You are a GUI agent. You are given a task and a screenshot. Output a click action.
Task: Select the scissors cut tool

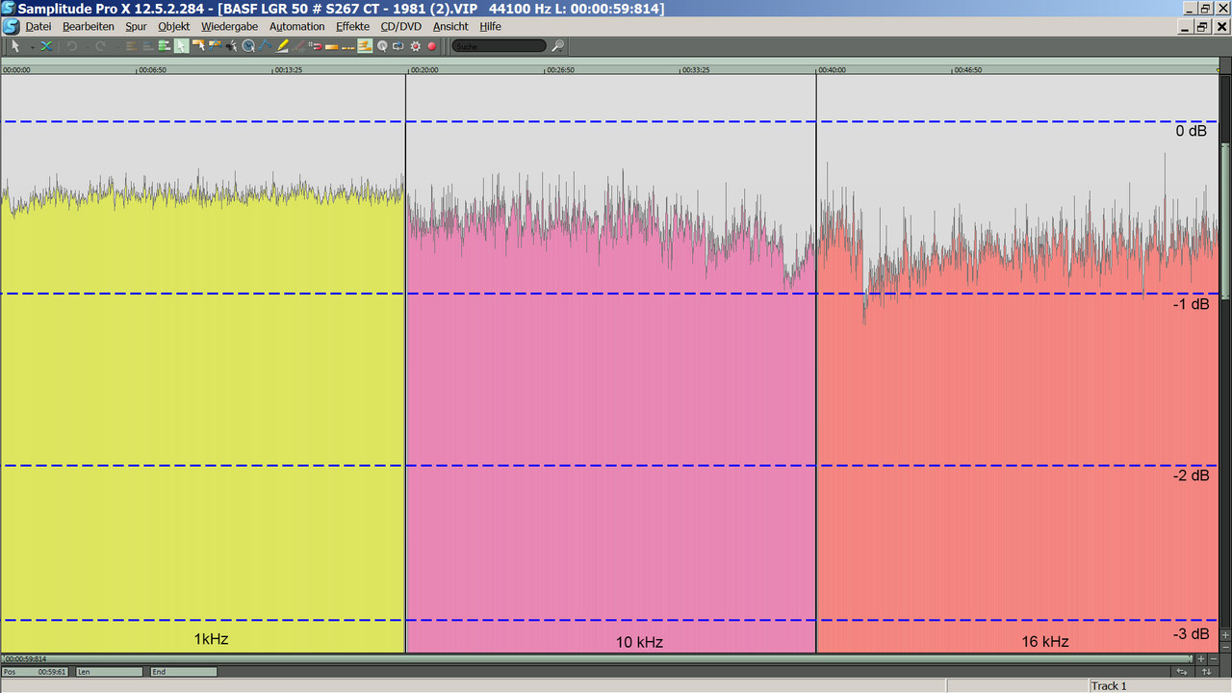[231, 45]
